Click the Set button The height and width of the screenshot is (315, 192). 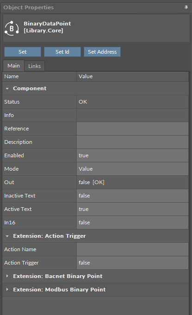click(23, 52)
